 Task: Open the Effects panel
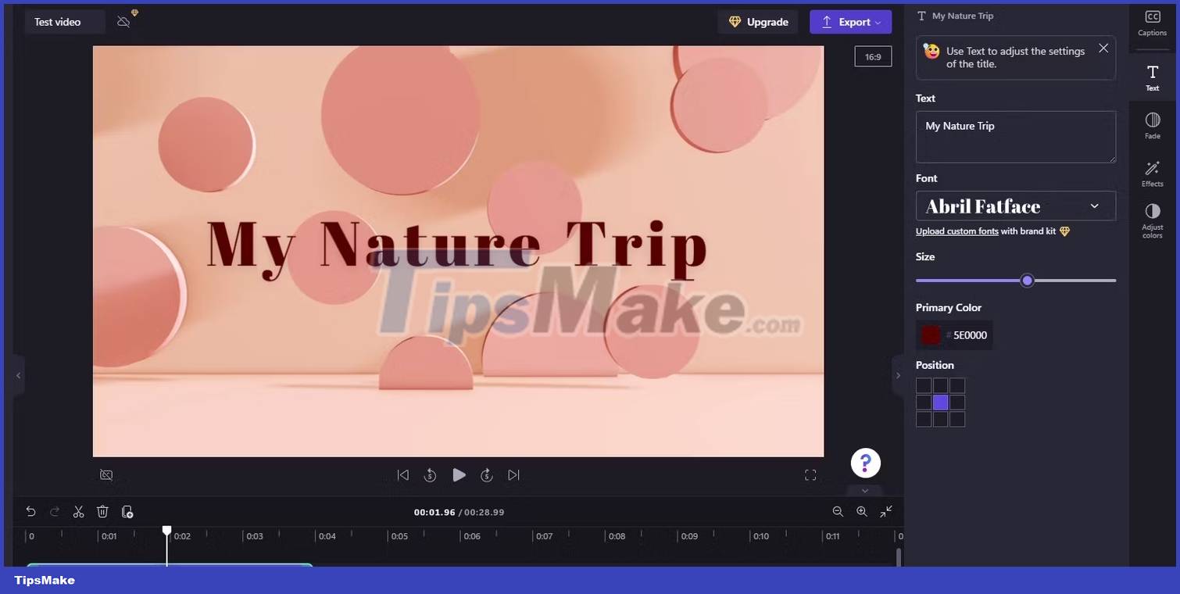tap(1152, 174)
